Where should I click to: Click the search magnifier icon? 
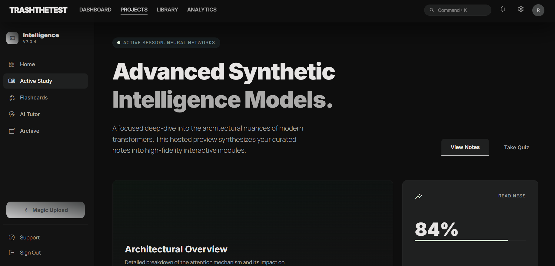pyautogui.click(x=432, y=10)
